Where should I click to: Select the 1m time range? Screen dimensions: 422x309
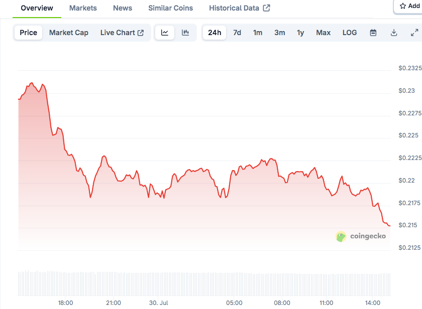(258, 33)
